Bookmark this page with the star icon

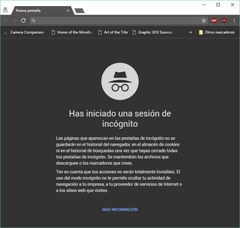click(204, 21)
